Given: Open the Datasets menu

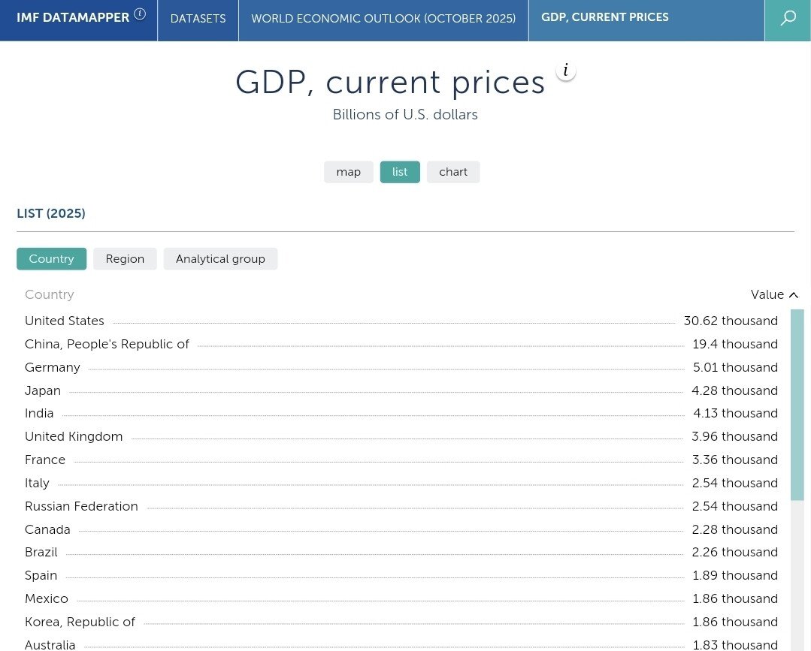Looking at the screenshot, I should [x=198, y=19].
